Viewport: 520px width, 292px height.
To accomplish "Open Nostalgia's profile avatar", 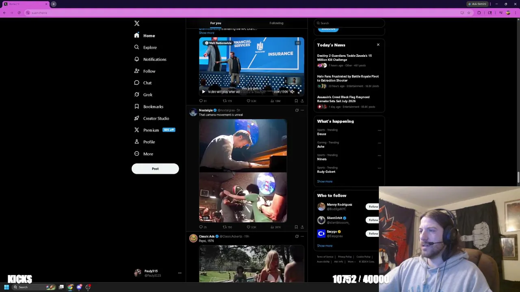I will pyautogui.click(x=193, y=112).
